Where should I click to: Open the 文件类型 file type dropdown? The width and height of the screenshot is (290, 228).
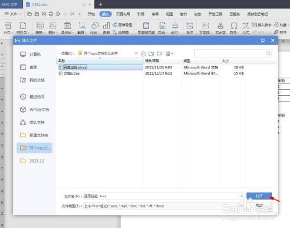[x=241, y=206]
